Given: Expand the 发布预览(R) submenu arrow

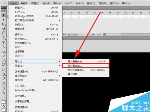Looking at the screenshot, I should pyautogui.click(x=59, y=76).
